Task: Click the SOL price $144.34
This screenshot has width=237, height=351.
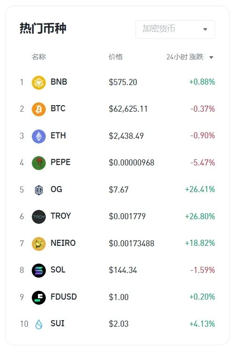Action: point(123,270)
